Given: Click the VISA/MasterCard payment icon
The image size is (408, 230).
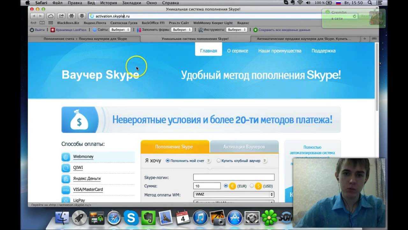Looking at the screenshot, I should pos(66,190).
